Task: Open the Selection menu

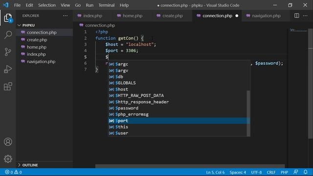Action: click(x=47, y=5)
